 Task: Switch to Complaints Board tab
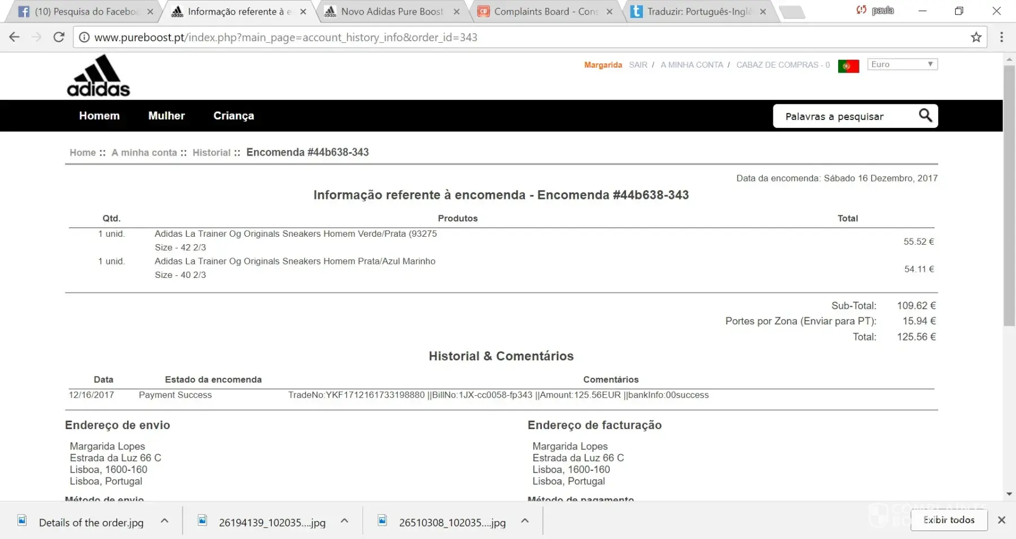545,11
